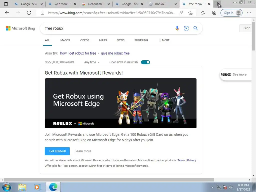The width and height of the screenshot is (256, 192).
Task: Search using an image icon
Action: pyautogui.click(x=186, y=28)
